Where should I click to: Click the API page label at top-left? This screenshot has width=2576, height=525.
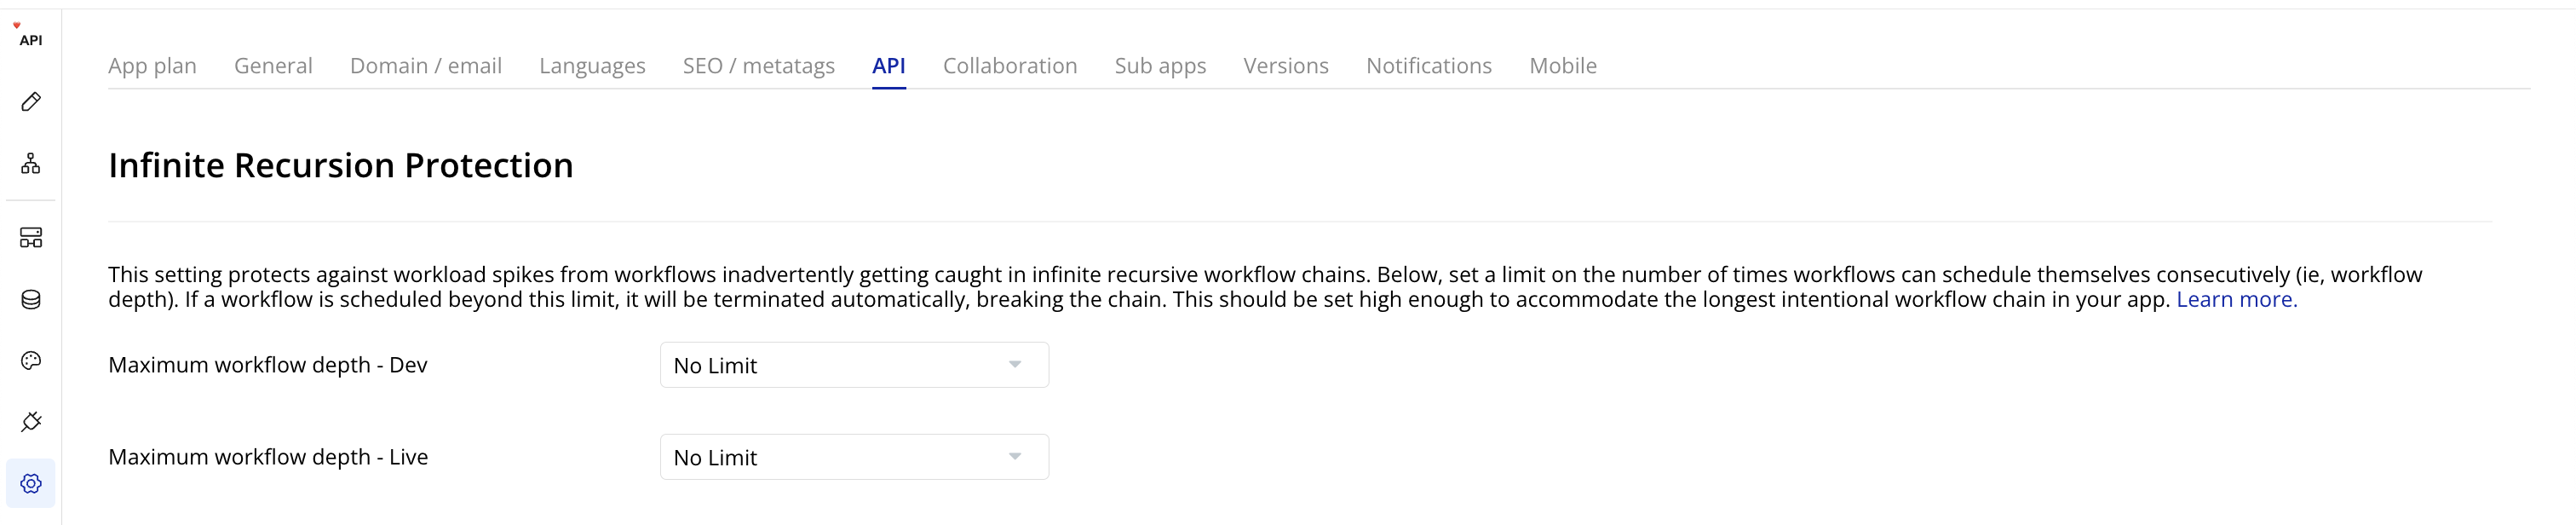(31, 41)
